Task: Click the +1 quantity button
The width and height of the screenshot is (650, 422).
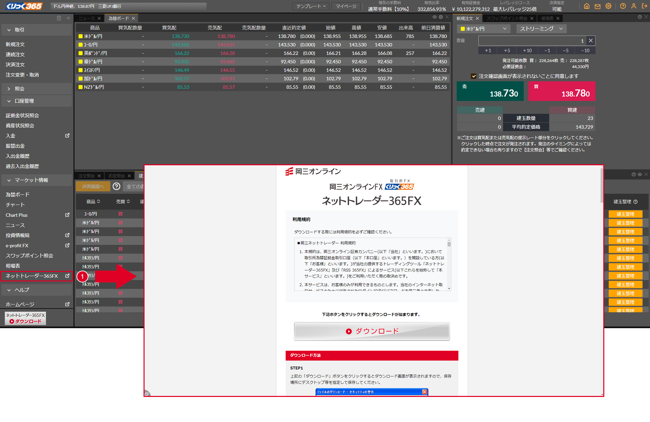Action: [488, 50]
